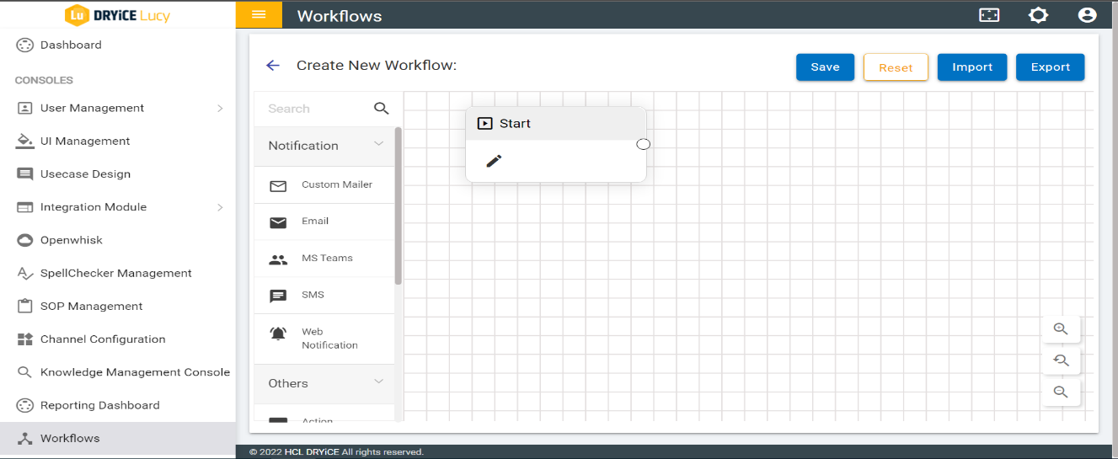Click the pencil edit icon in Start node
The image size is (1118, 459).
[x=495, y=161]
